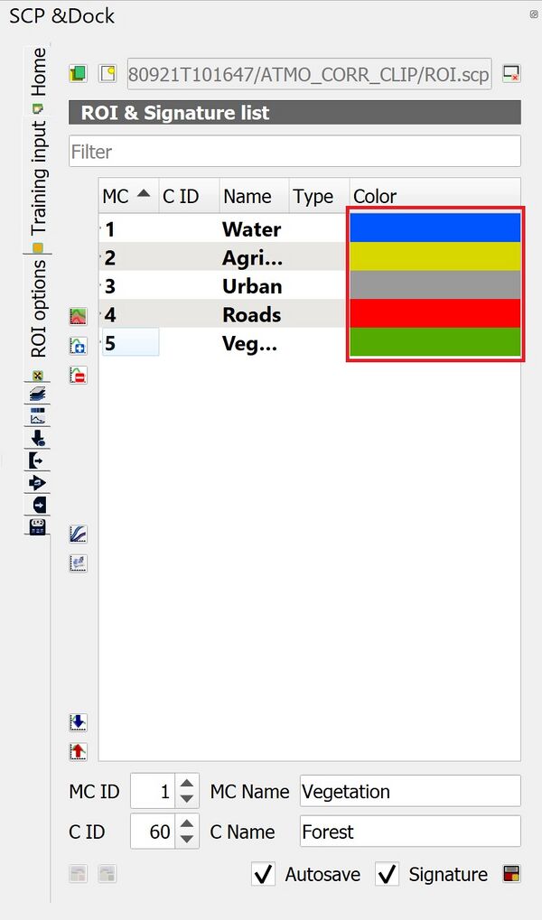This screenshot has width=542, height=920.
Task: Increase MC ID with the up stepper
Action: point(188,785)
